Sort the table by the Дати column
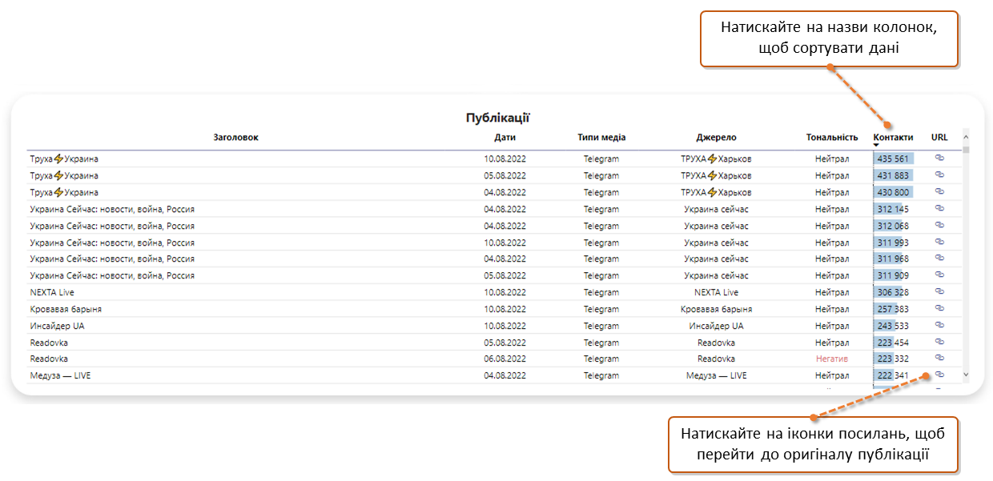993x481 pixels. (505, 138)
